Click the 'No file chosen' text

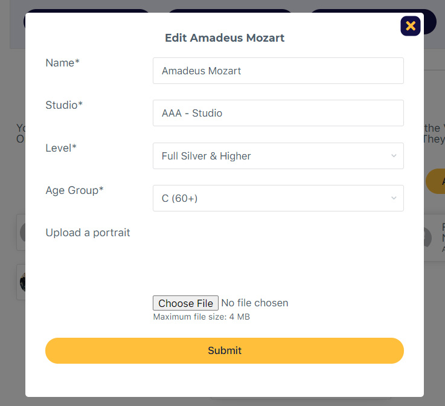click(255, 303)
